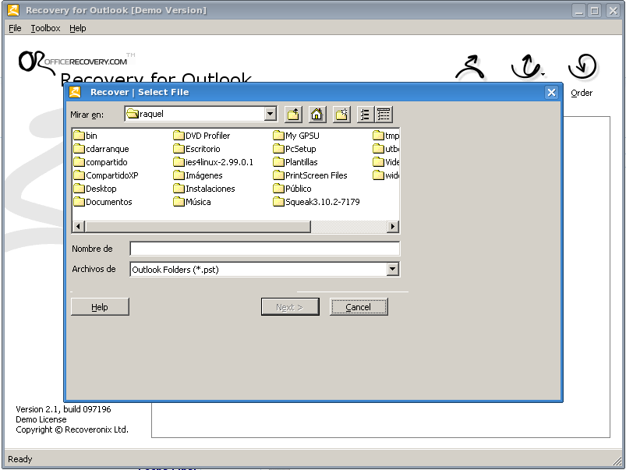Close the Recover | Select File dialog

pyautogui.click(x=551, y=92)
